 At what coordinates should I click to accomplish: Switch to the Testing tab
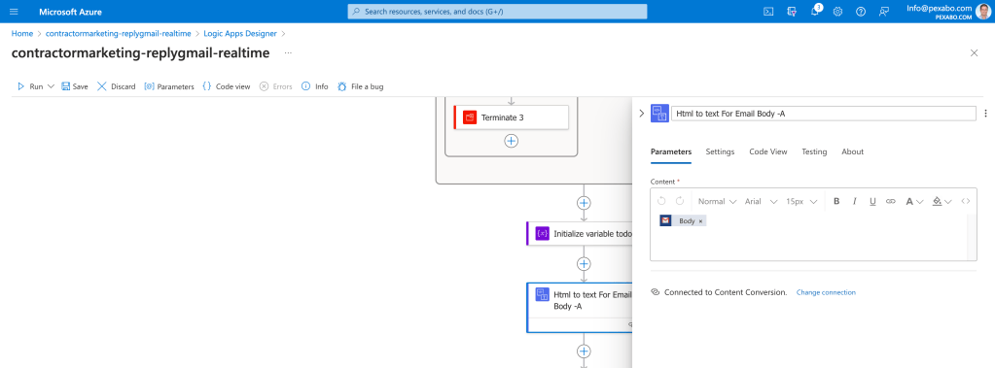click(814, 152)
